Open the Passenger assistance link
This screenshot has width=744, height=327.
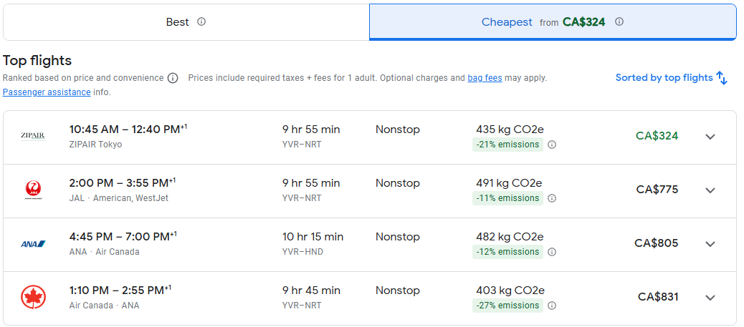pos(47,92)
